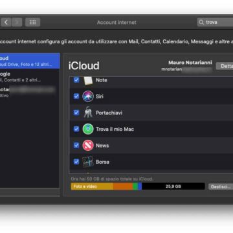
Task: Toggle the Siri checkbox
Action: click(x=76, y=96)
